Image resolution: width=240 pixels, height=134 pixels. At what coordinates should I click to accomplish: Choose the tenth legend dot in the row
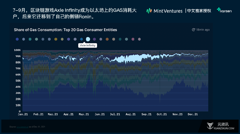(75, 39)
